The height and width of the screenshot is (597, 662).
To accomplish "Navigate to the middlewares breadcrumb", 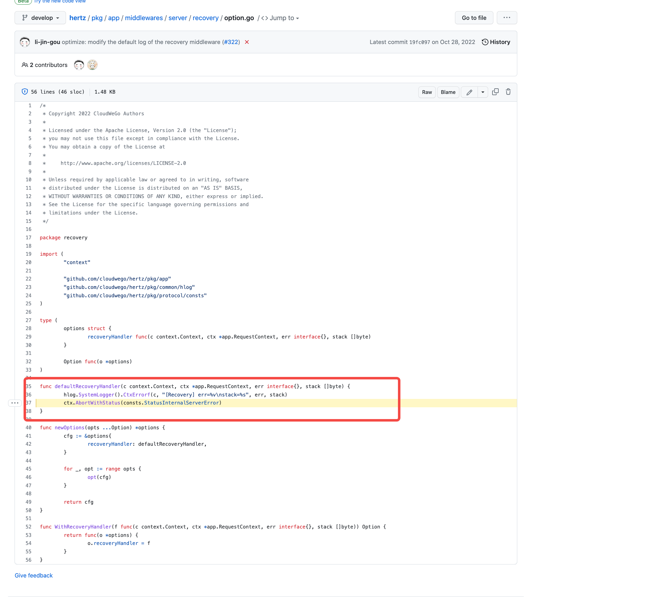I will pyautogui.click(x=144, y=18).
